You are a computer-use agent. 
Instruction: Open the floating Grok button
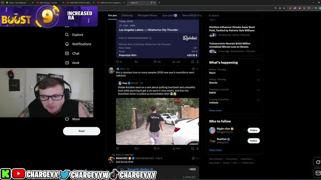coord(318,162)
